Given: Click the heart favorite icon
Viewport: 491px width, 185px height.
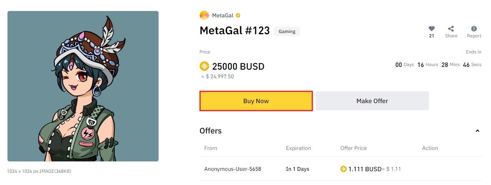Looking at the screenshot, I should pos(431,29).
